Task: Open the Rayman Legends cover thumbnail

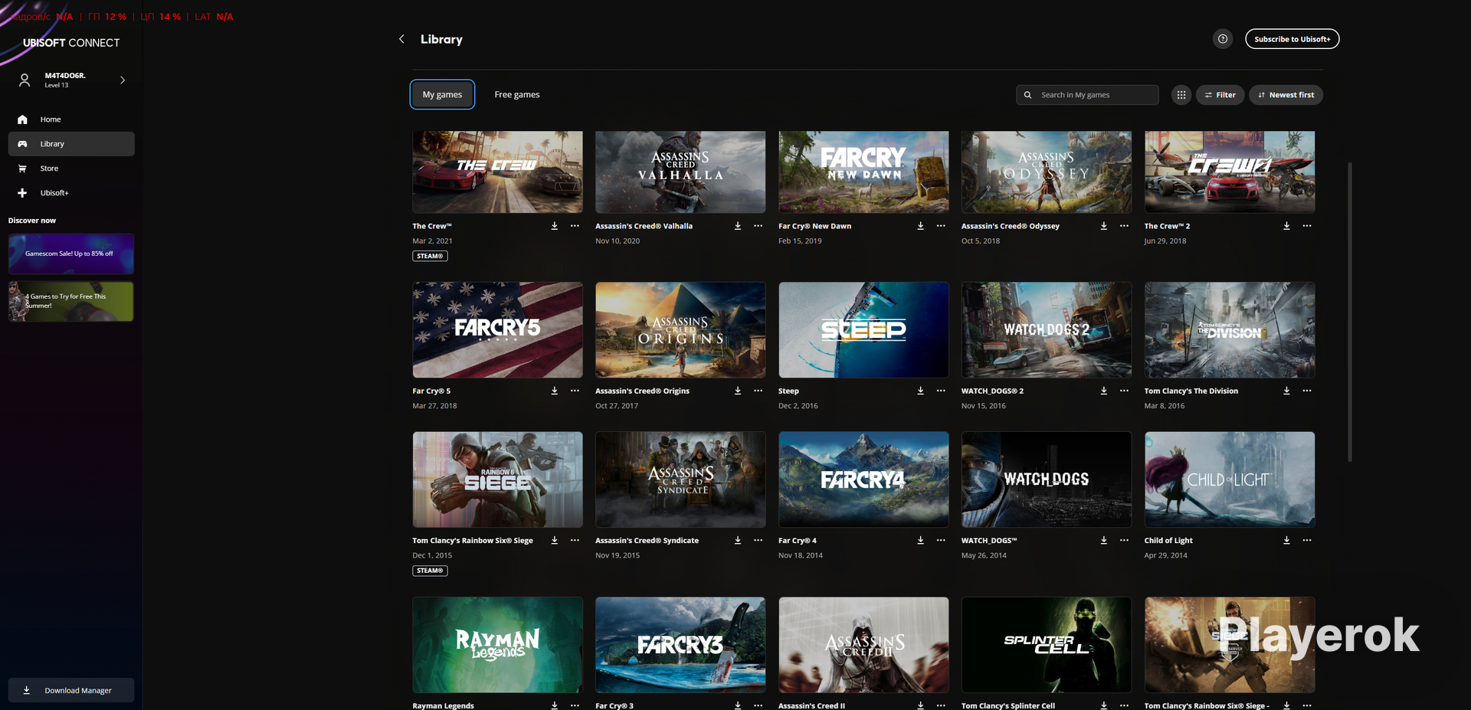Action: click(x=497, y=645)
